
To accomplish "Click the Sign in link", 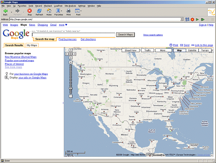I will click(x=203, y=25).
